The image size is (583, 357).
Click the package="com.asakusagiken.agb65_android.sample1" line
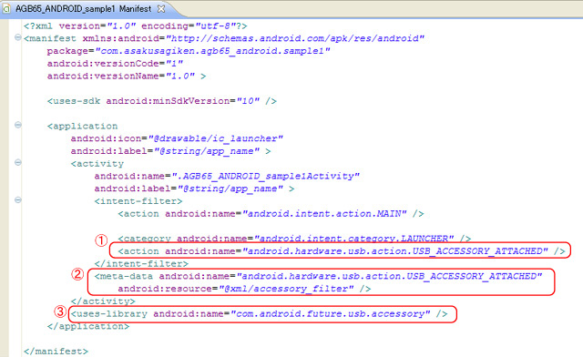tap(189, 51)
